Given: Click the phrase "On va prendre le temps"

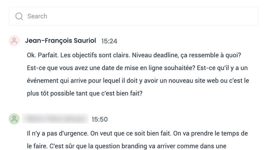Looking at the screenshot, I should (x=201, y=134).
